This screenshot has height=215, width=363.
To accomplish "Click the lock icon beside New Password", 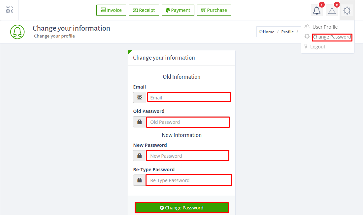I will click(x=140, y=156).
